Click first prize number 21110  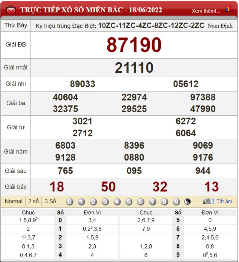coord(134,68)
